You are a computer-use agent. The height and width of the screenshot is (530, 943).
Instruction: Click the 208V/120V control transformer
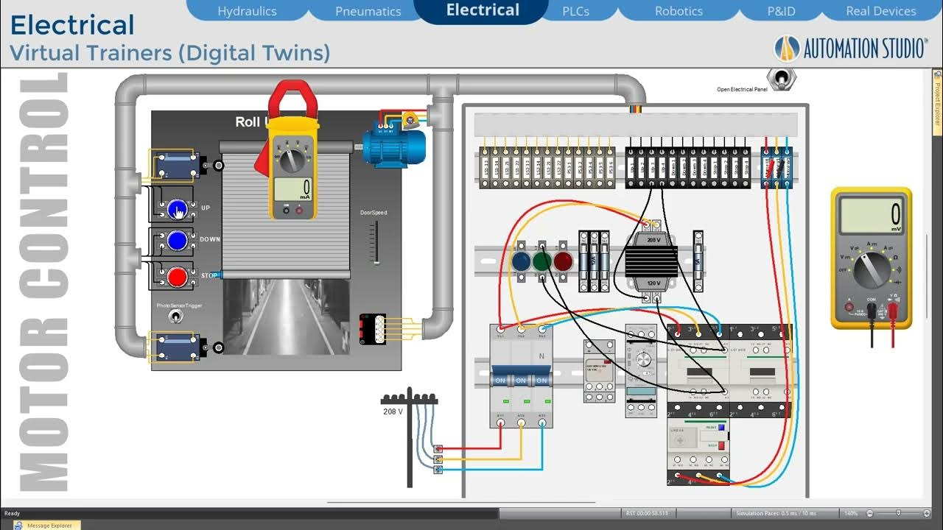coord(651,261)
